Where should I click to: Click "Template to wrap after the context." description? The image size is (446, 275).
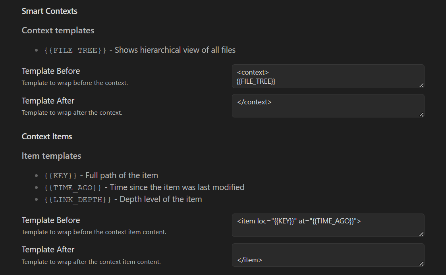click(72, 113)
